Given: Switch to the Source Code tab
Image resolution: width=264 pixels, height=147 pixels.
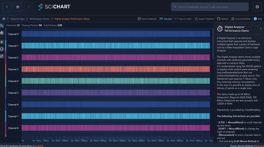Looking at the screenshot, I should (183, 19).
